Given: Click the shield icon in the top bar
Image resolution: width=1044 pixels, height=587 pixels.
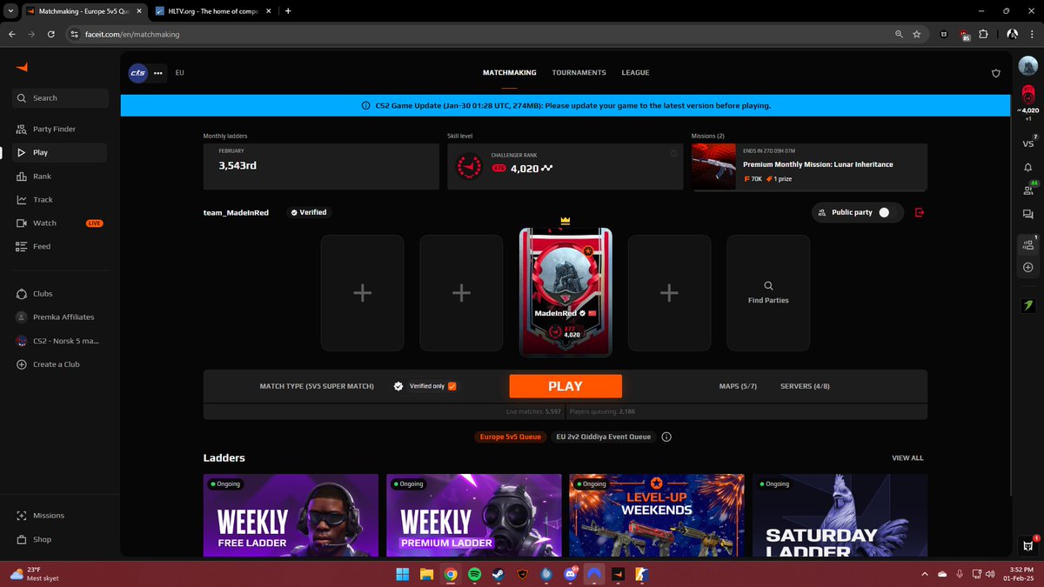Looking at the screenshot, I should pyautogui.click(x=996, y=73).
